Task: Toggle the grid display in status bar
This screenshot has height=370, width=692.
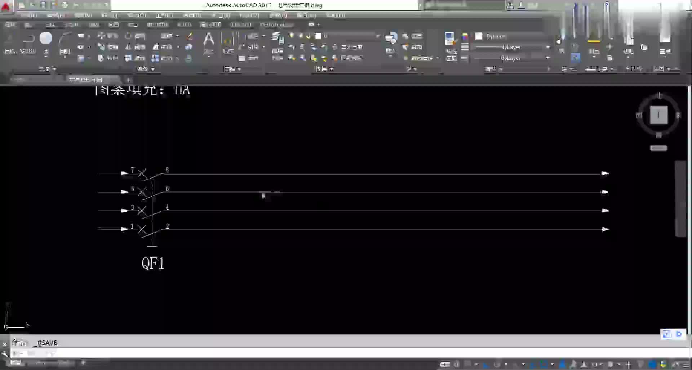Action: 456,364
